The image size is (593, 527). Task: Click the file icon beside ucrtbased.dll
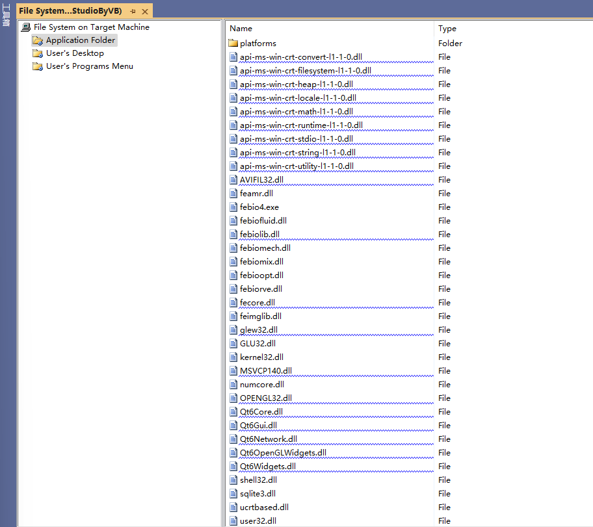tap(233, 508)
